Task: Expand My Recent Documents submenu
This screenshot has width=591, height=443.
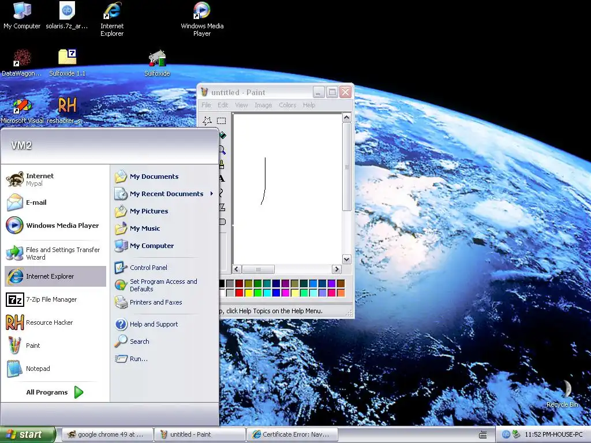Action: [164, 194]
